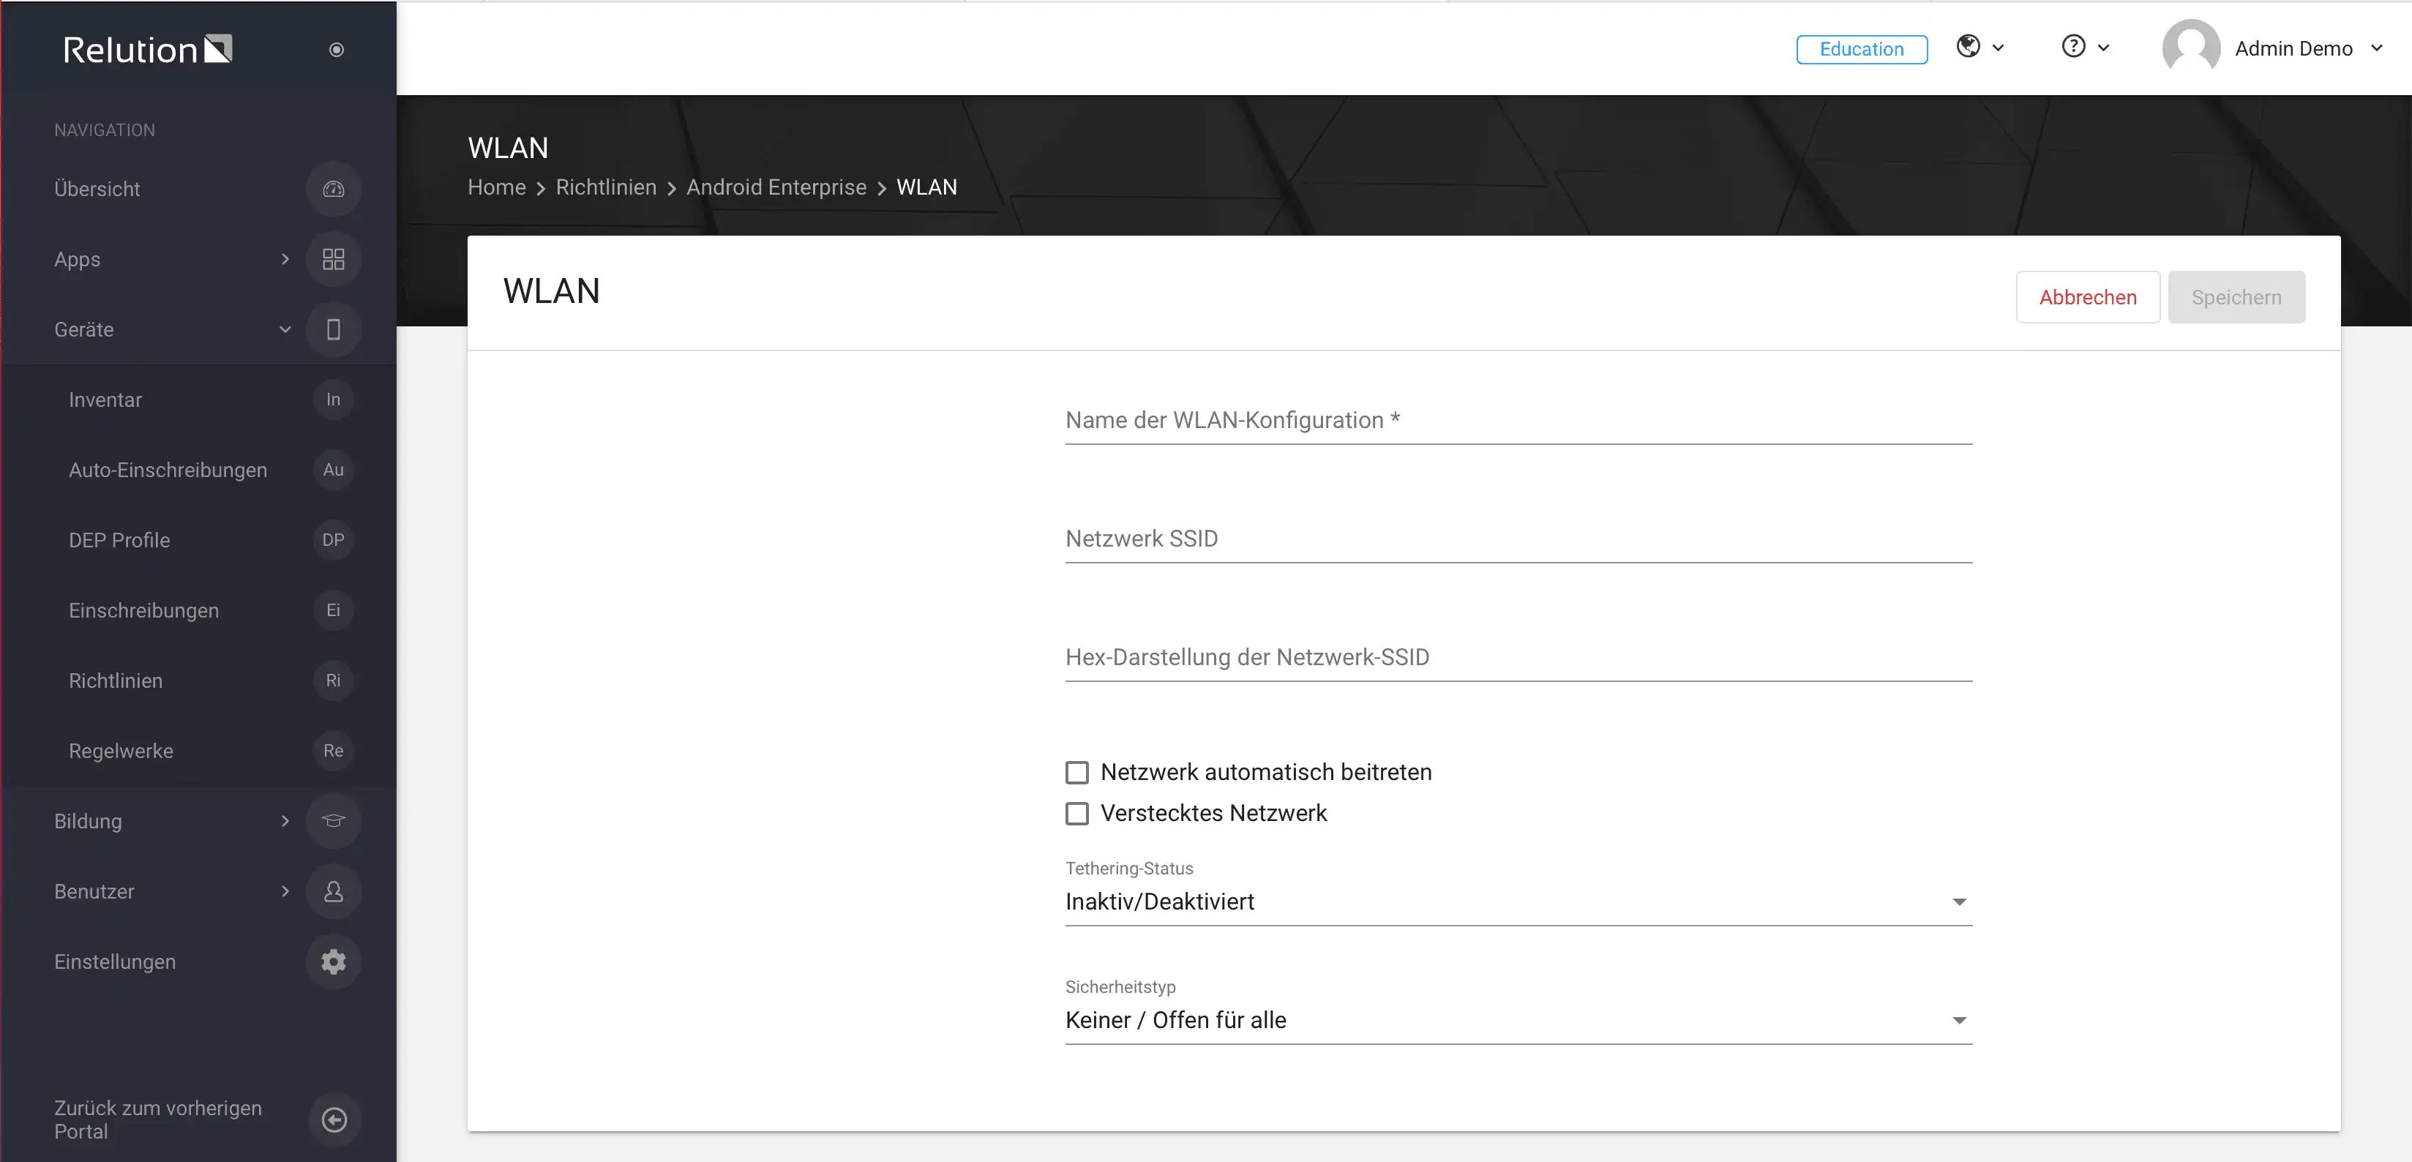The height and width of the screenshot is (1162, 2412).
Task: Focus the Hex-Darstellung der Netzwerk-SSID field
Action: 1518,659
